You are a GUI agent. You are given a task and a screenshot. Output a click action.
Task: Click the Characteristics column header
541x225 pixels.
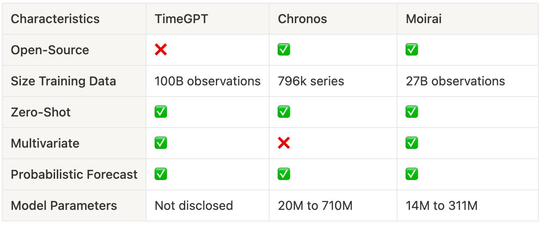point(55,19)
